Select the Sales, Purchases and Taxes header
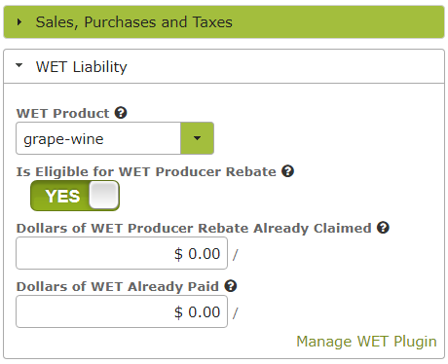The width and height of the screenshot is (448, 364). [x=224, y=22]
